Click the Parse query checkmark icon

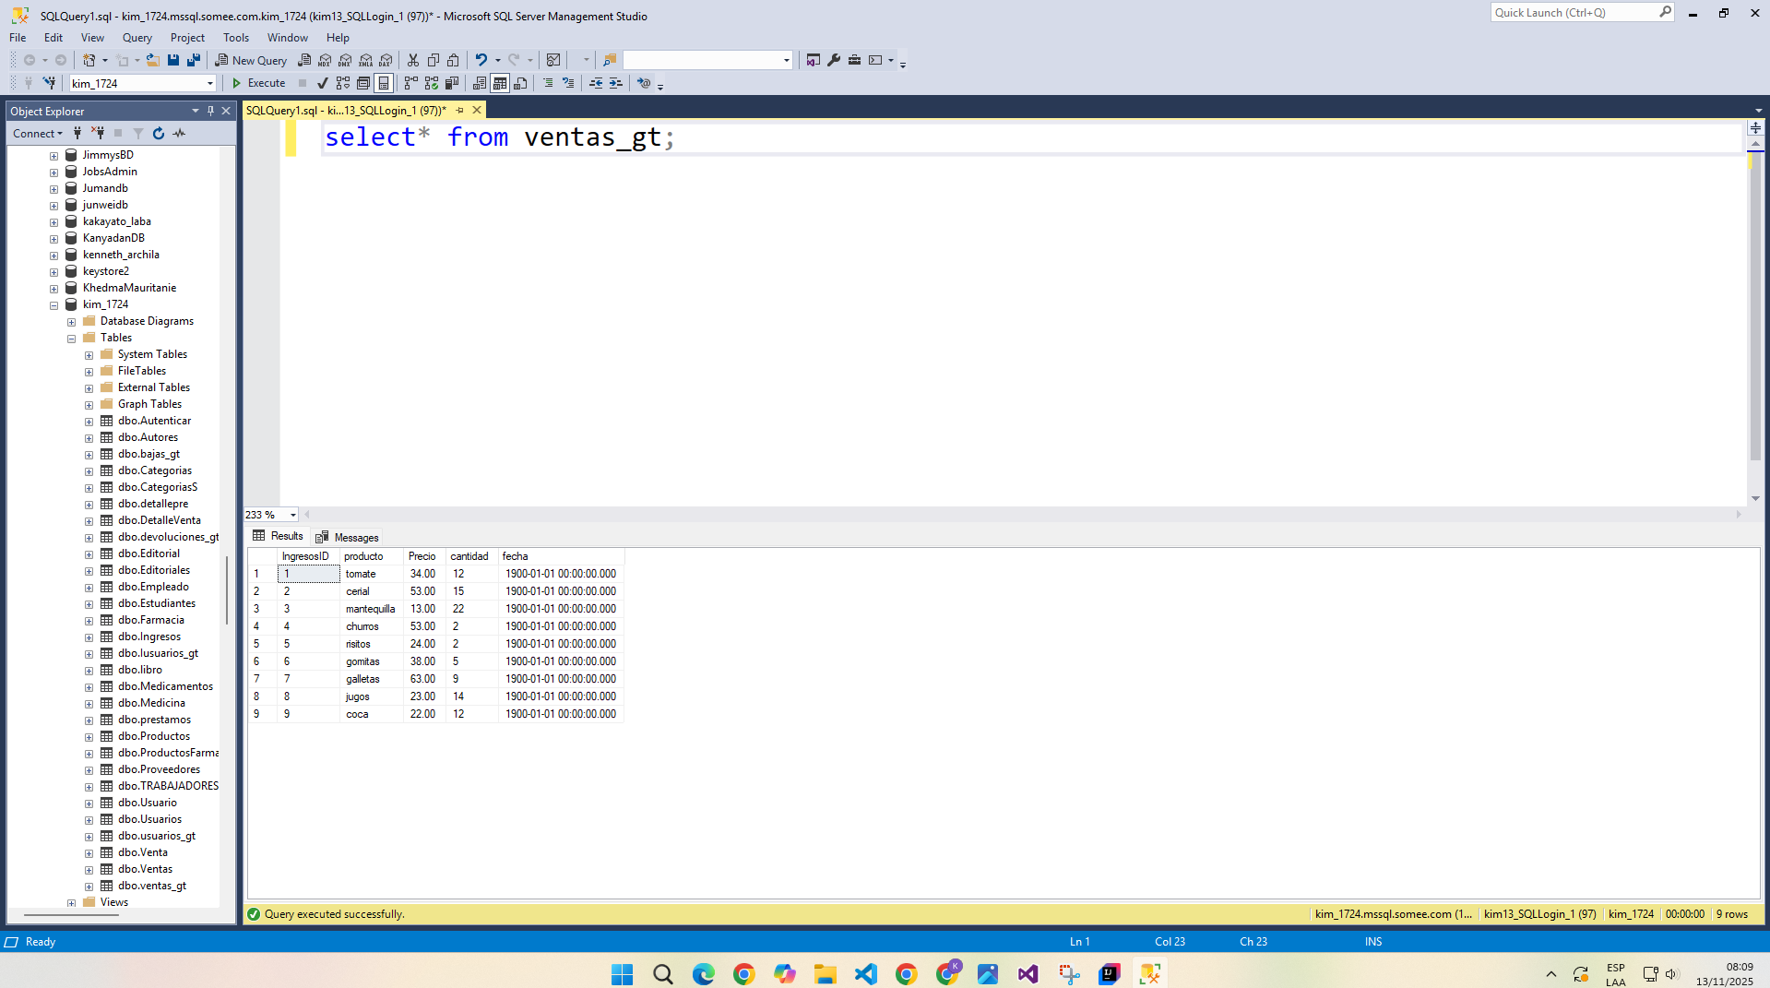click(x=322, y=83)
